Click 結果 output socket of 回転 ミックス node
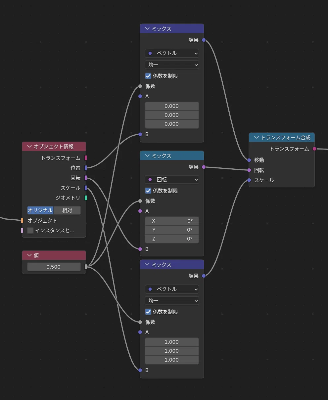 pos(204,167)
